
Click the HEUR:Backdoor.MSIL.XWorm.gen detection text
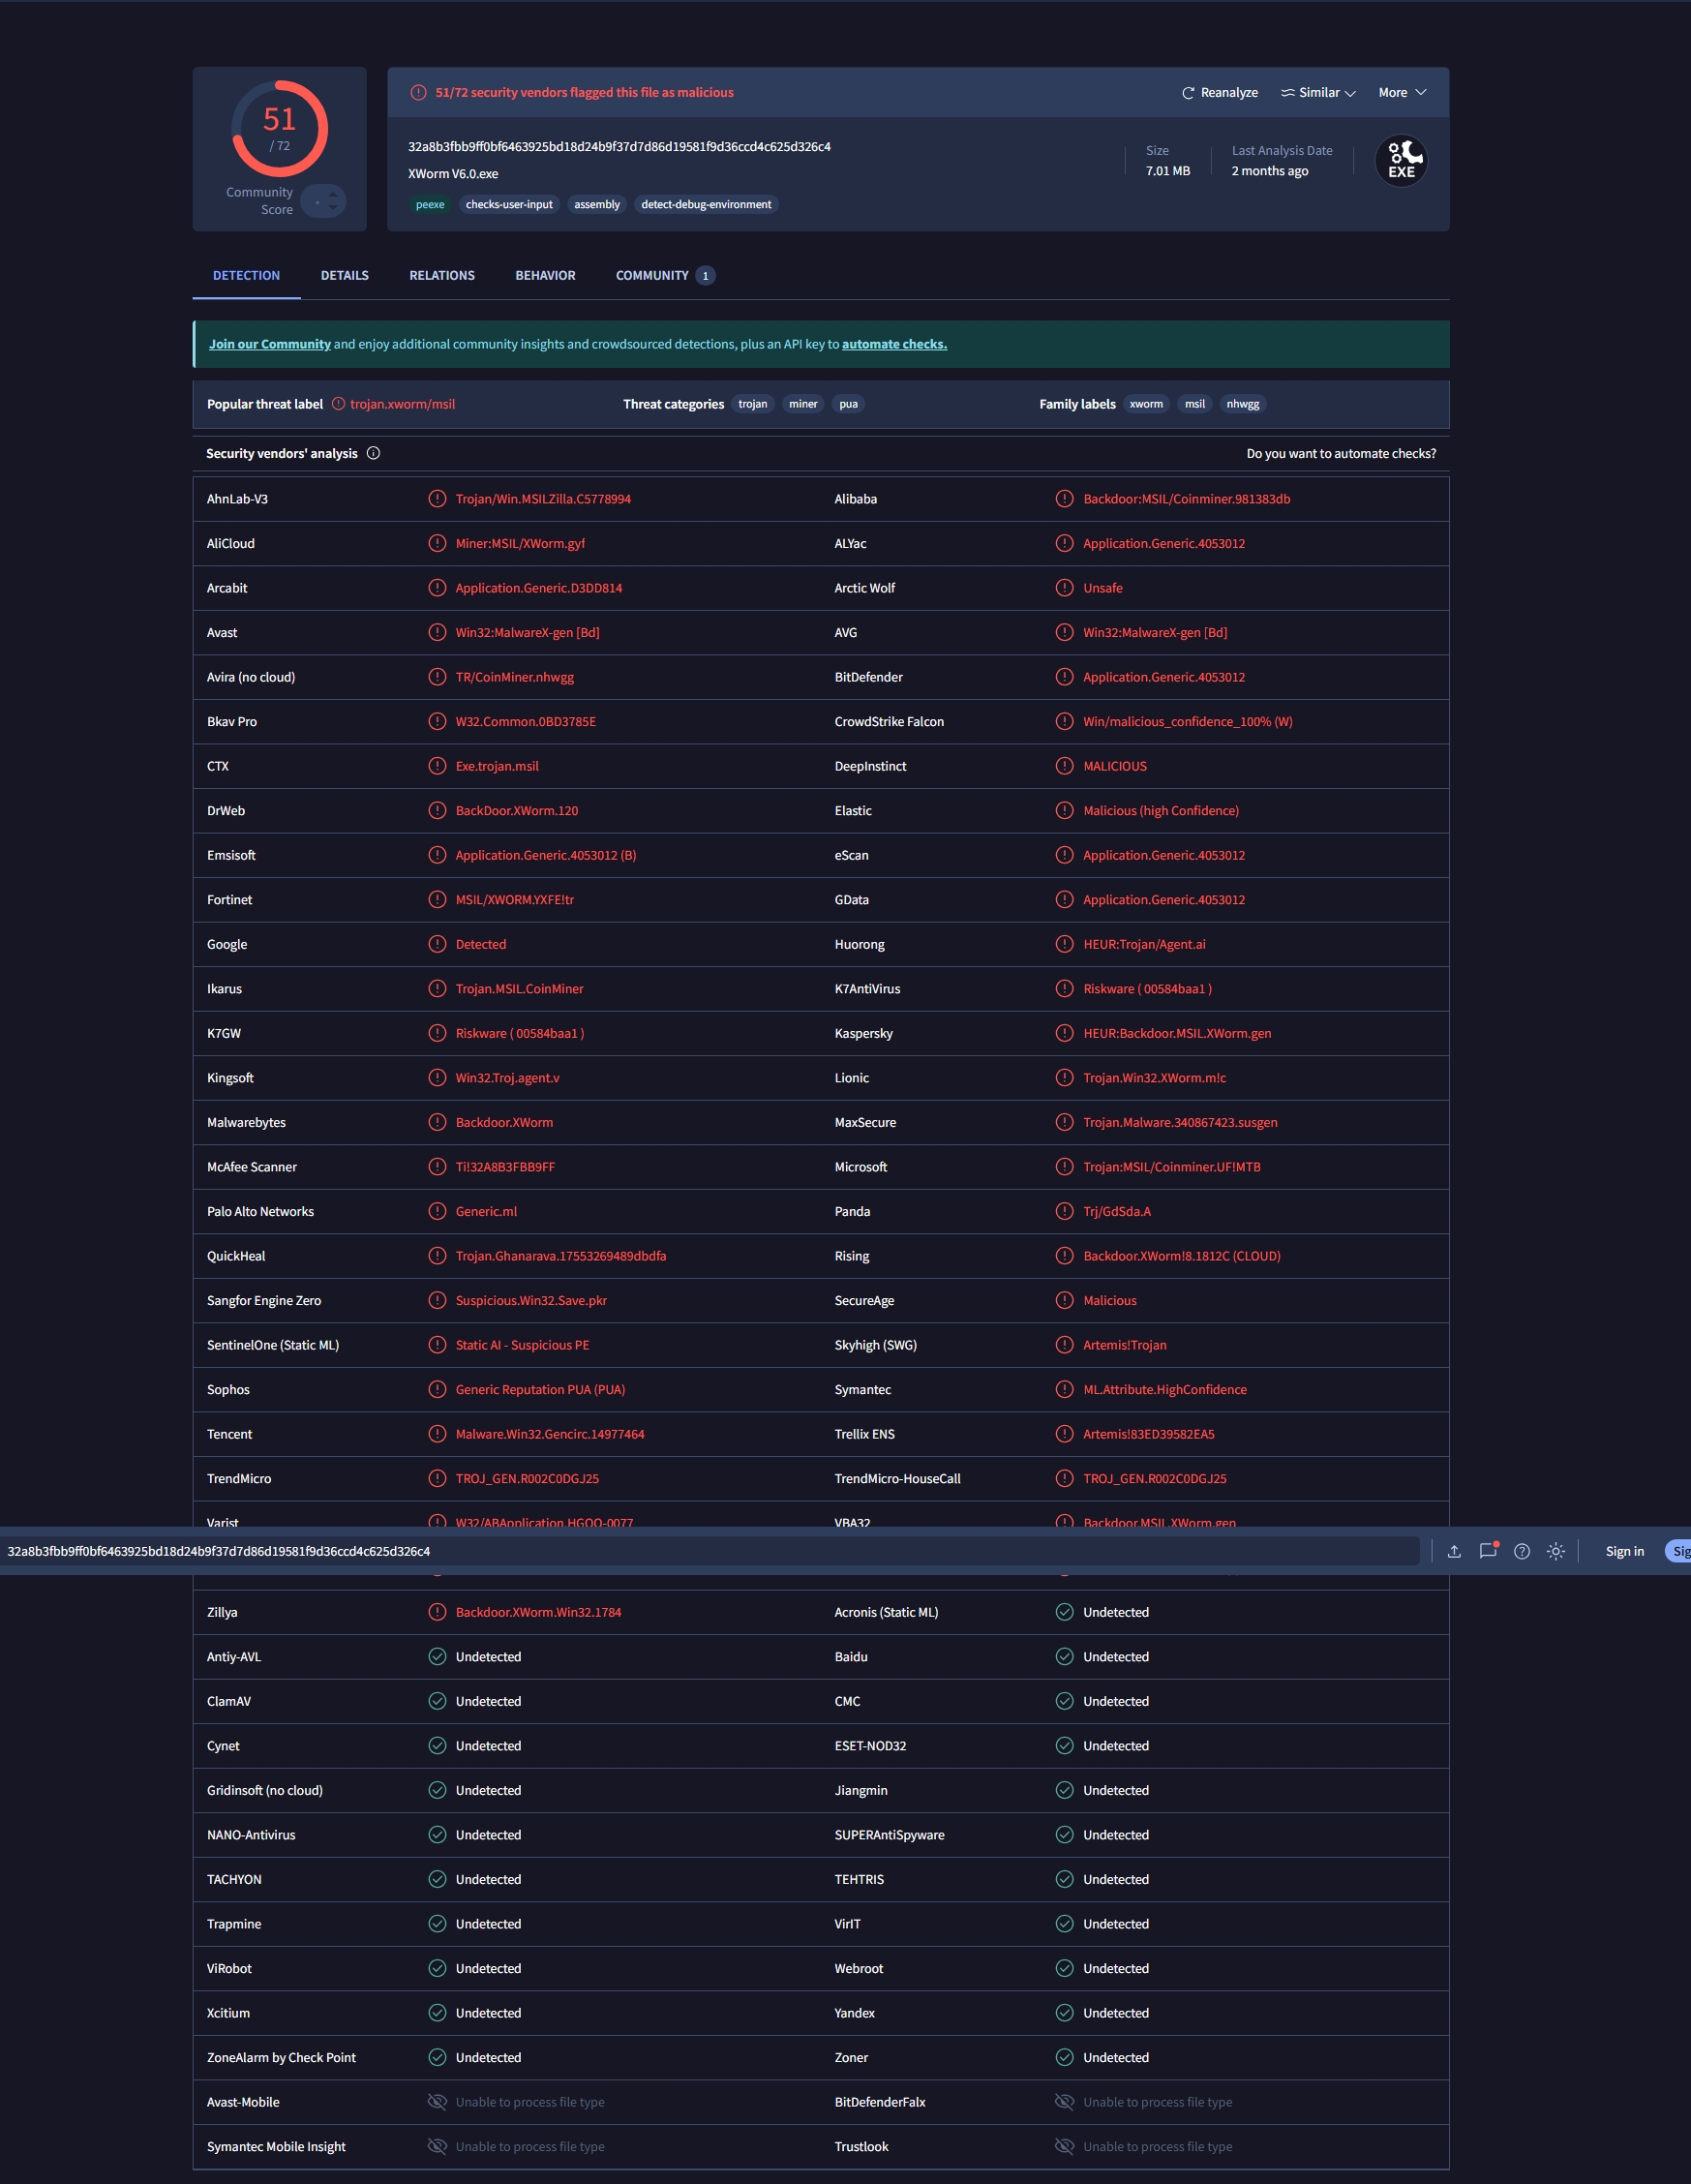point(1177,1033)
